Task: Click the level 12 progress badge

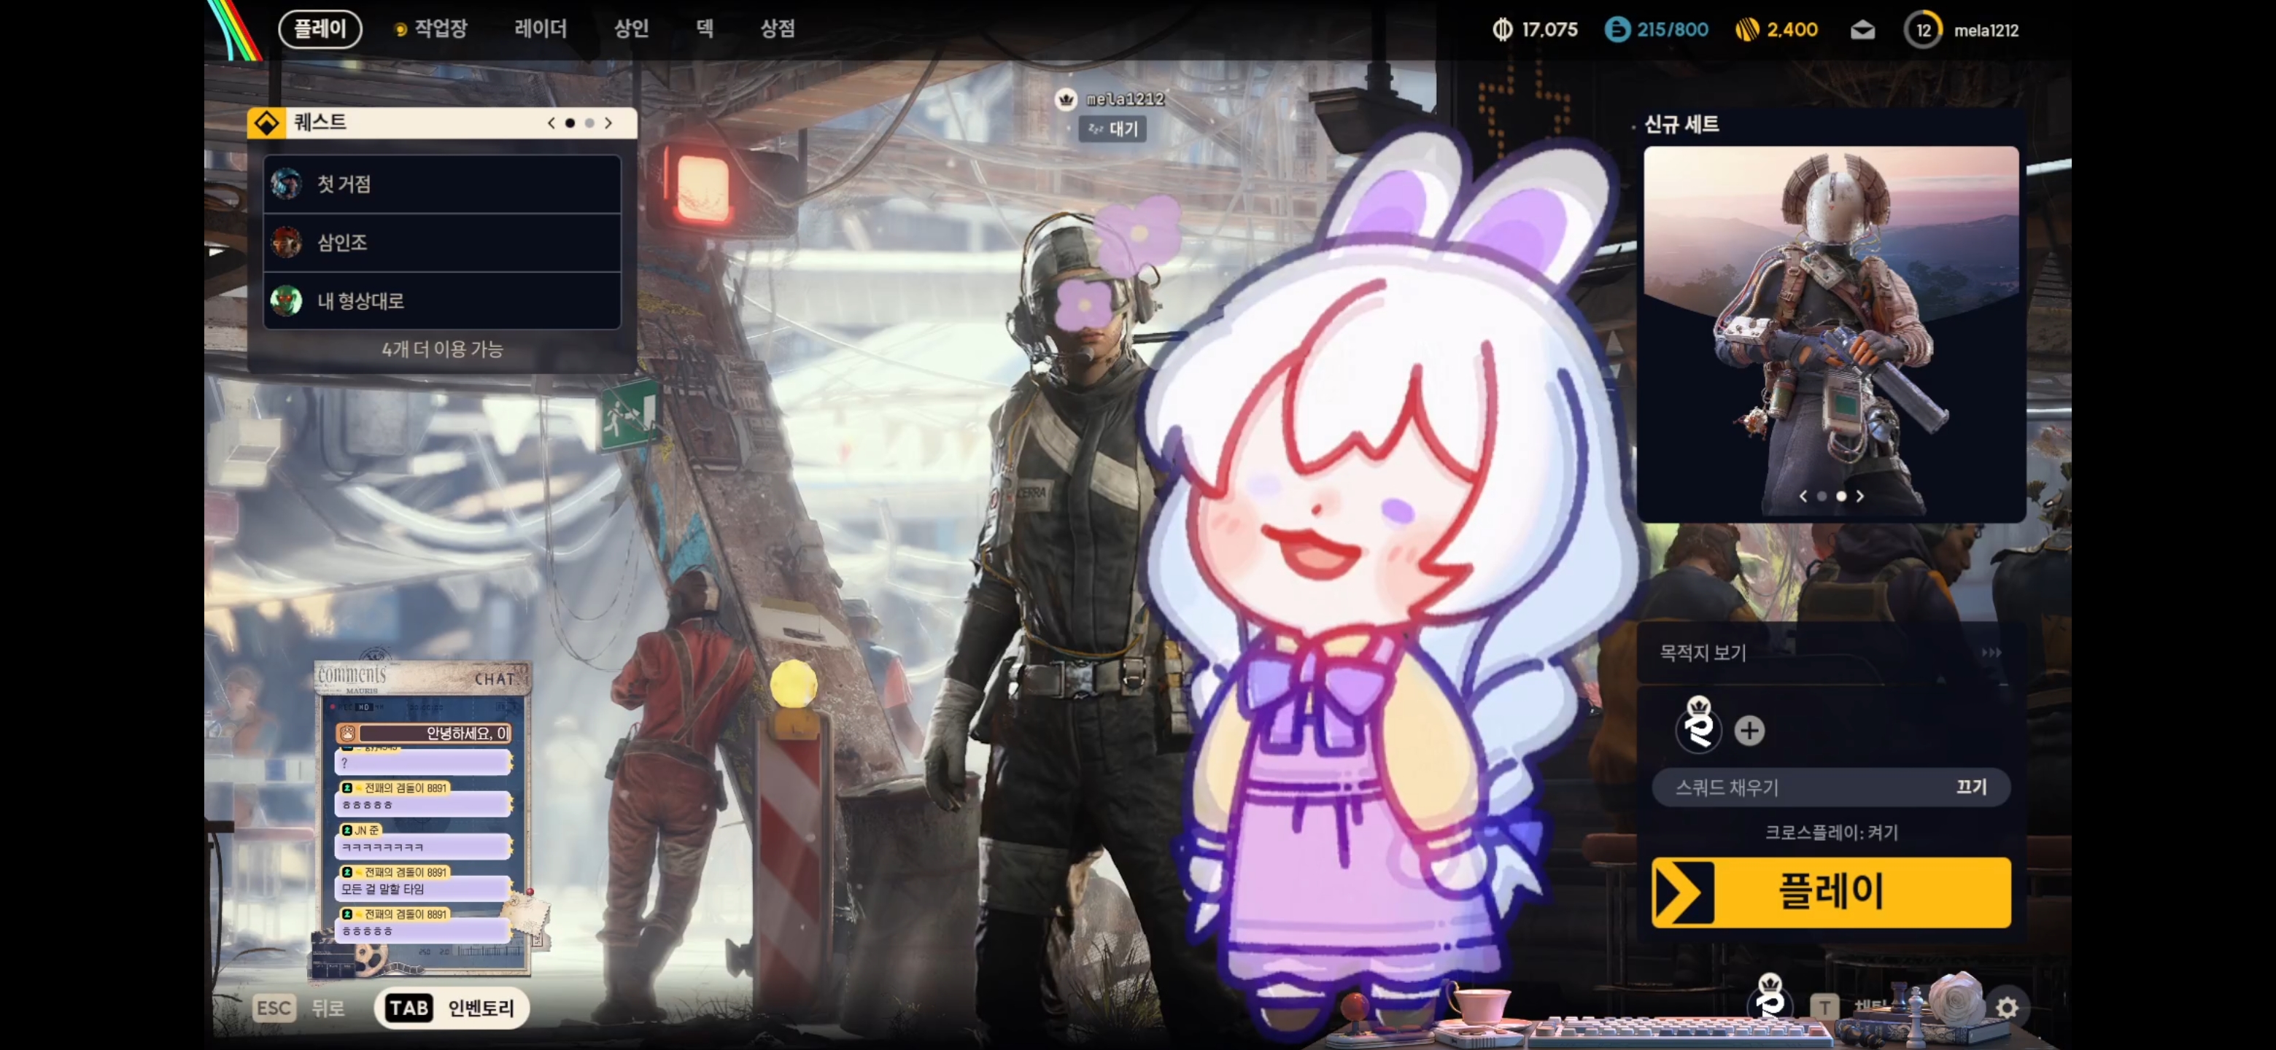Action: point(1923,30)
